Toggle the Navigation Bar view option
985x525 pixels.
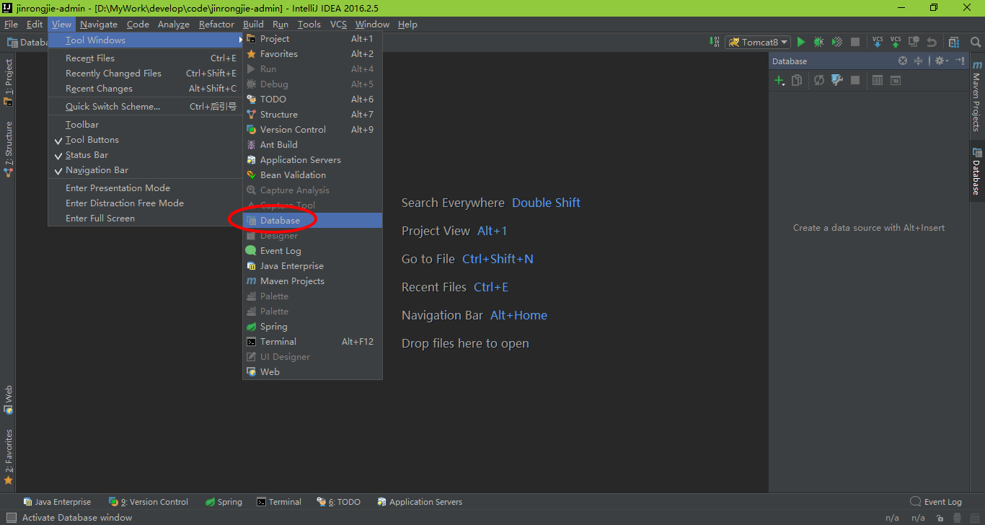point(97,170)
